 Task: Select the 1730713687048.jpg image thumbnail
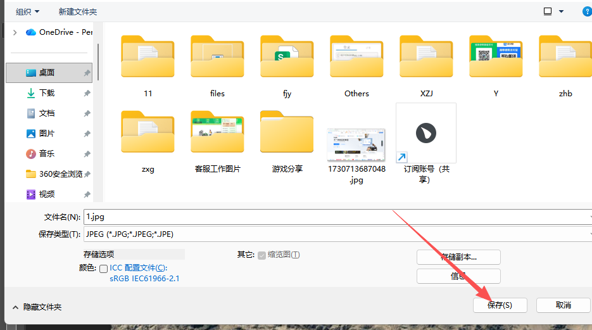pyautogui.click(x=356, y=144)
